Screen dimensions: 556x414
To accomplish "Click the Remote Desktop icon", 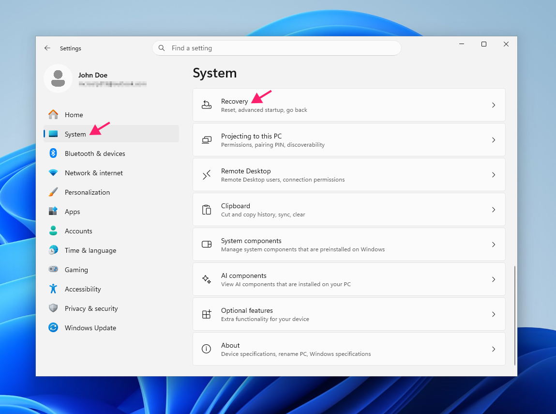I will pos(206,174).
